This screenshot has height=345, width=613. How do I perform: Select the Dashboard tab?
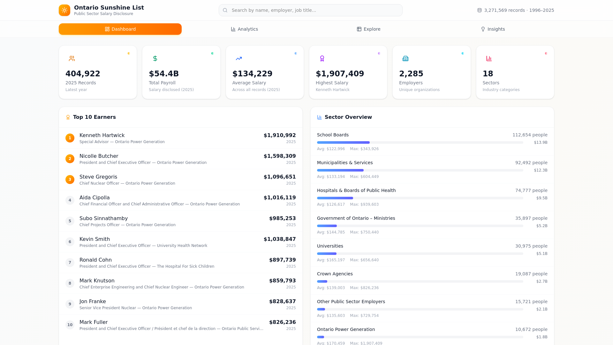(120, 29)
